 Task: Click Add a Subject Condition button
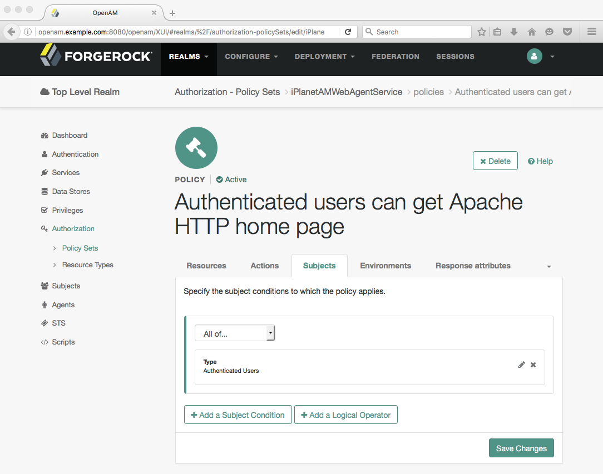[238, 415]
